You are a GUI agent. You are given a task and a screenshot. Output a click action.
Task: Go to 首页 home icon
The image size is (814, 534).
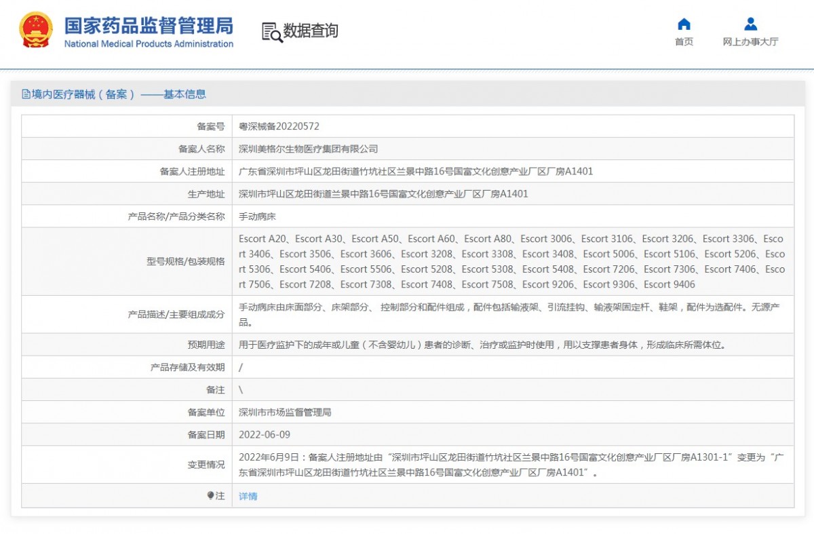tap(684, 24)
